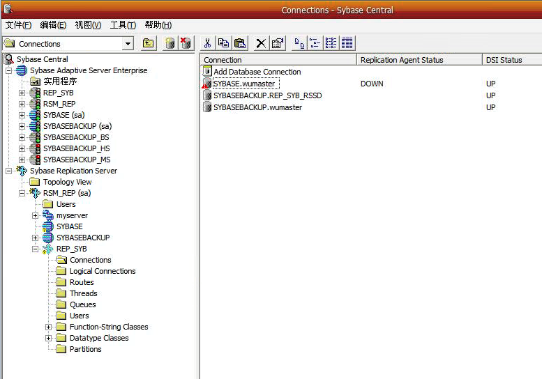Click the Paste clipboard toolbar icon
542x379 pixels.
click(240, 43)
